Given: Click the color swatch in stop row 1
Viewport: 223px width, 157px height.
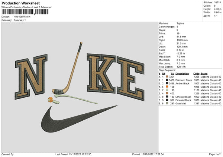Looking at the screenshot, I should pyautogui.click(x=167, y=77).
